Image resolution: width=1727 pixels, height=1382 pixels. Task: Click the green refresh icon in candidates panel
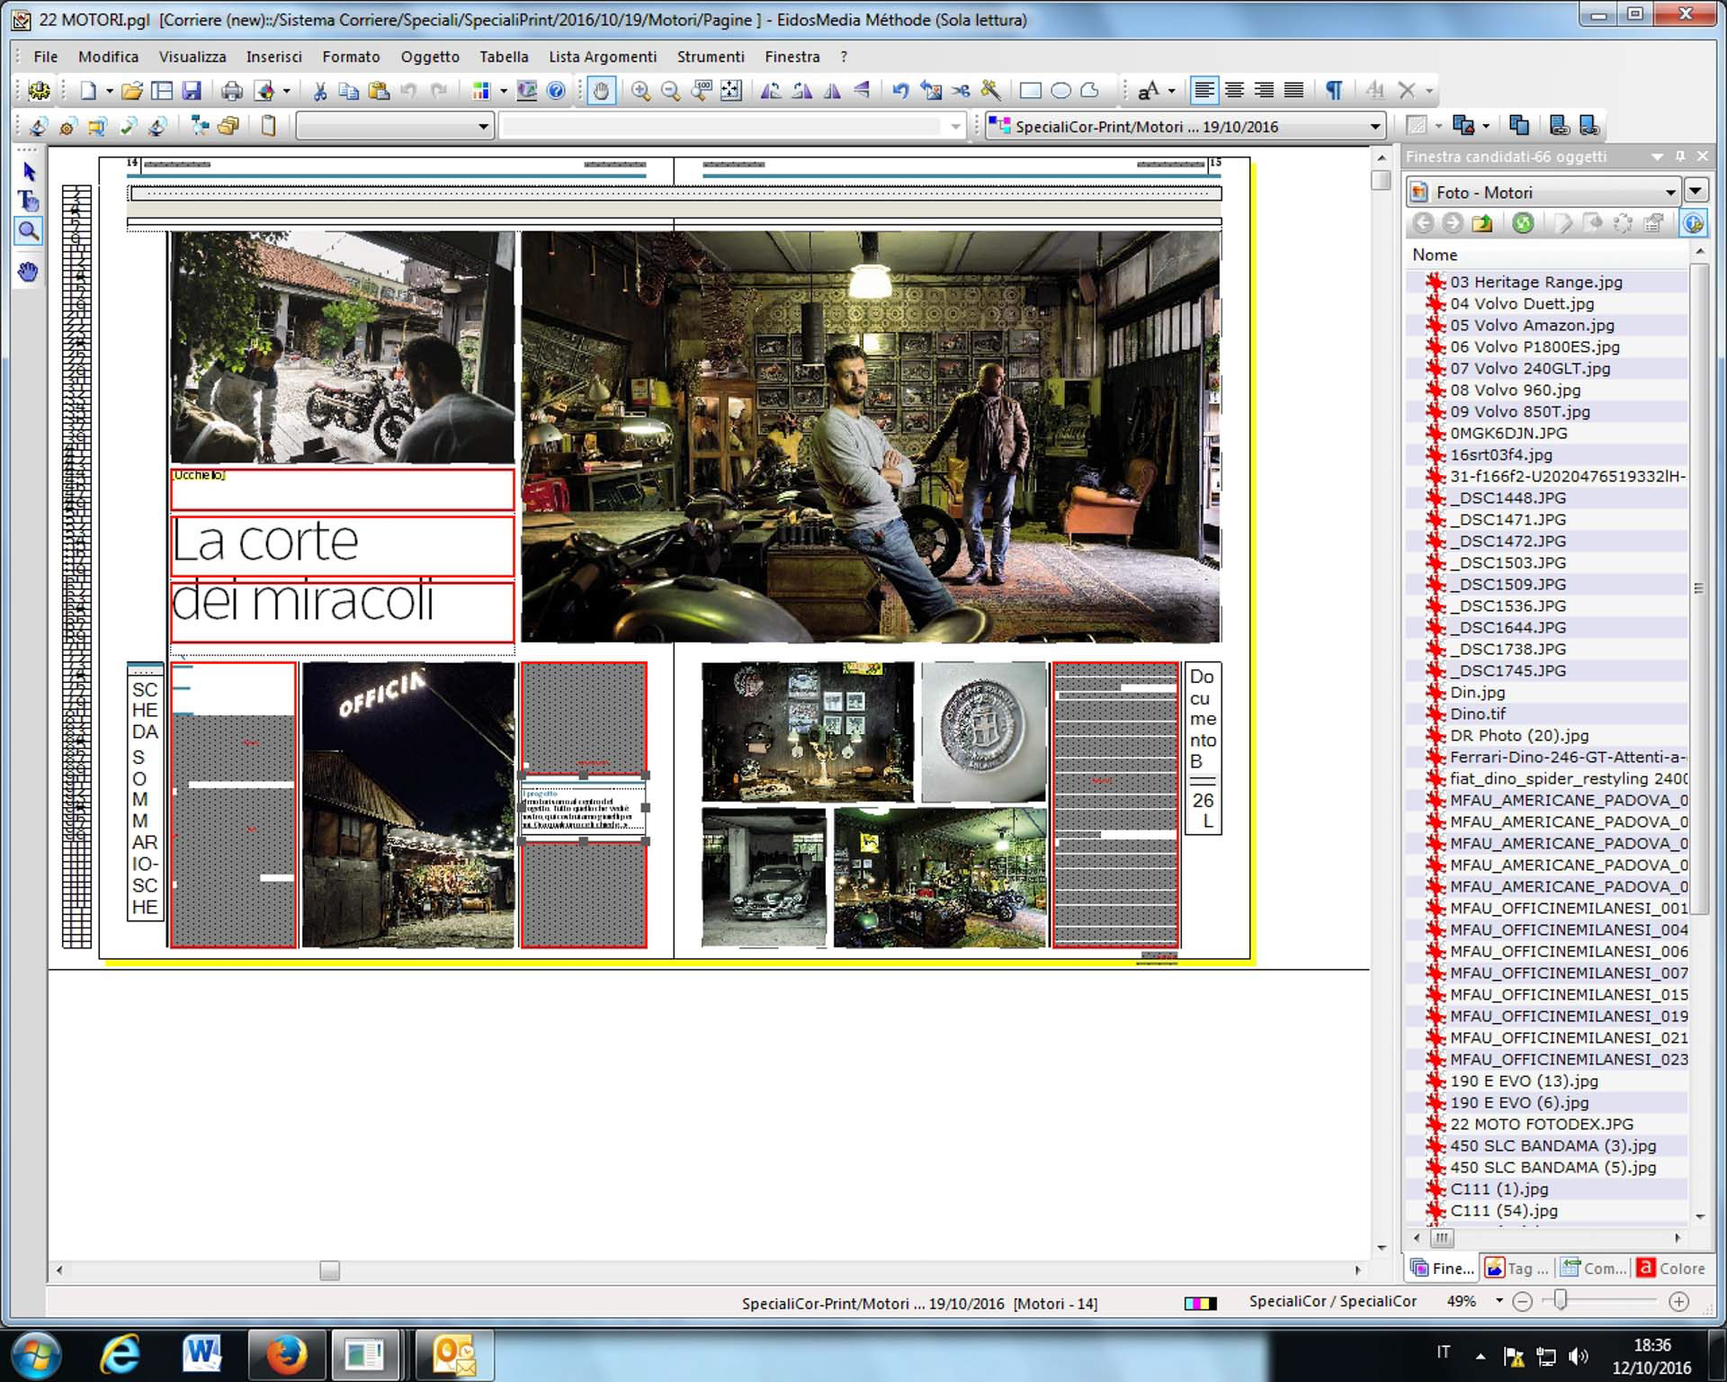1522,223
